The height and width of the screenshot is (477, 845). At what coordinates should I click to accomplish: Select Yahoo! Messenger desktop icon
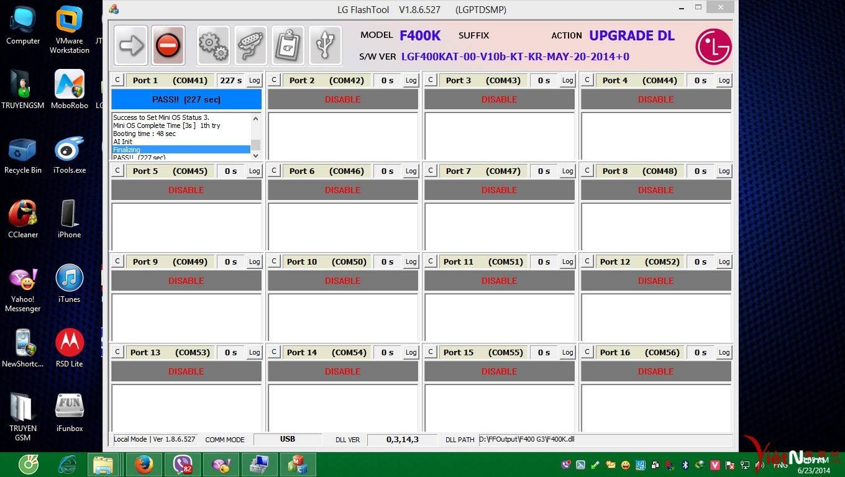click(23, 289)
